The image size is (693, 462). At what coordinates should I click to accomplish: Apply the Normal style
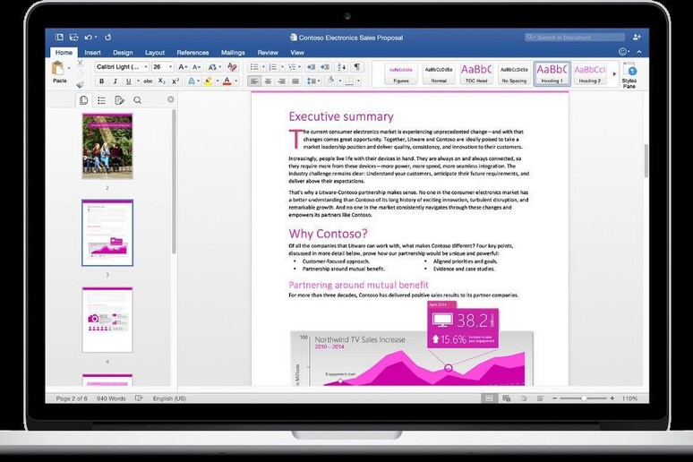point(439,73)
